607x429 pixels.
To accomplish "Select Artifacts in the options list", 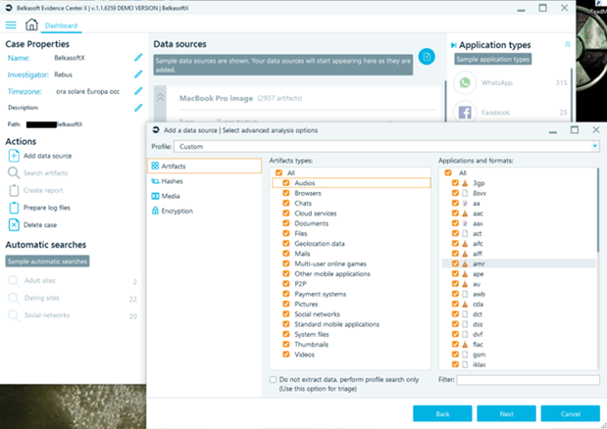I will coord(205,166).
